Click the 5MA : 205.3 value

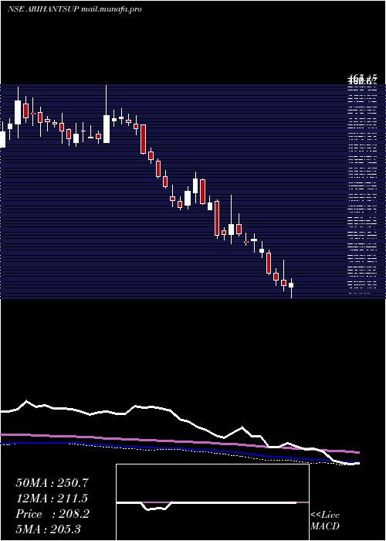[x=48, y=529]
